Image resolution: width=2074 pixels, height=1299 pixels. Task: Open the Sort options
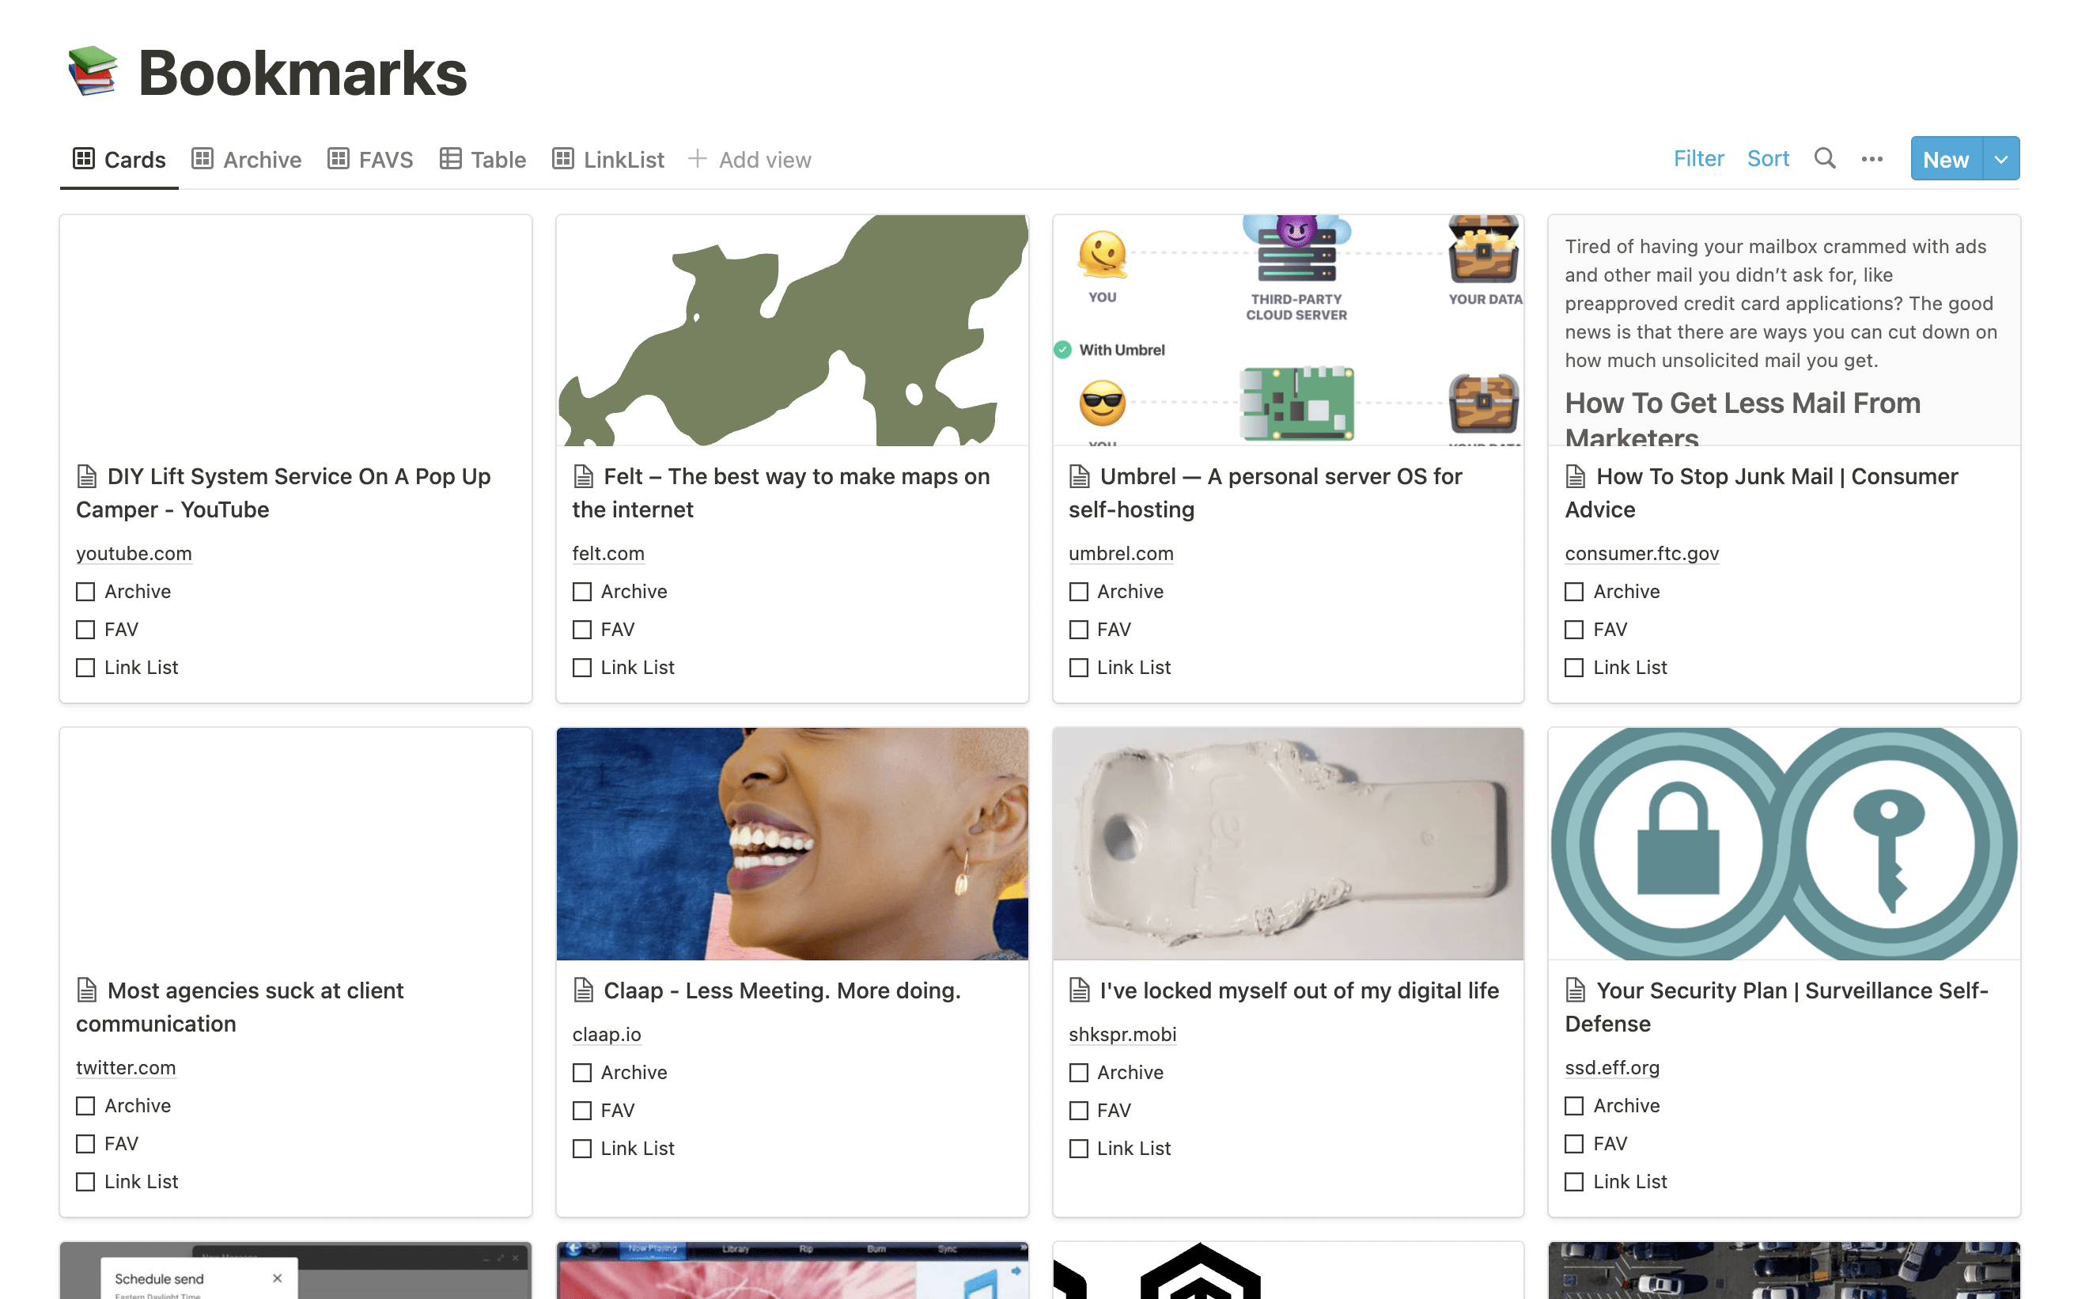pyautogui.click(x=1767, y=159)
